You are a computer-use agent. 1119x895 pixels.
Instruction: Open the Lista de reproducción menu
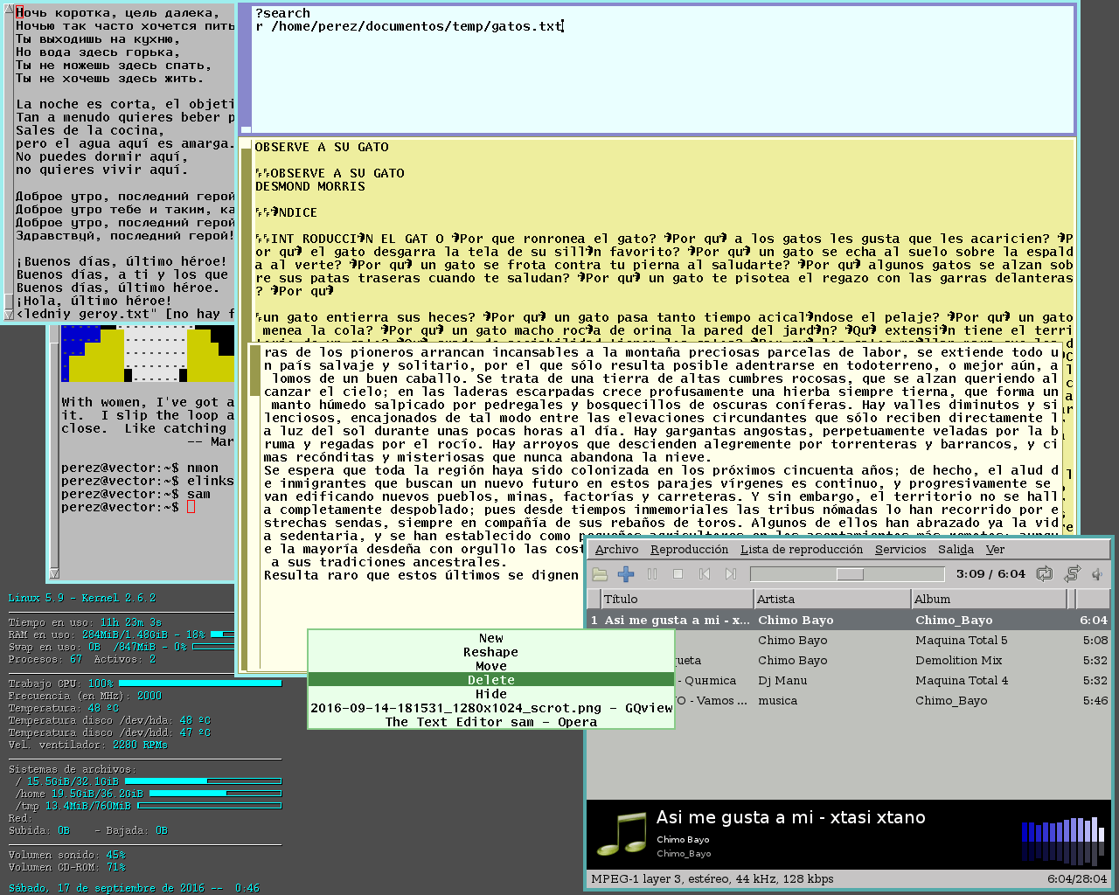(x=801, y=550)
